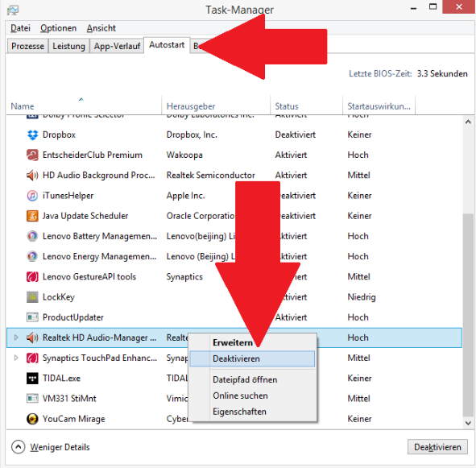This screenshot has width=476, height=468.
Task: Open the Optionen menu
Action: coord(59,28)
